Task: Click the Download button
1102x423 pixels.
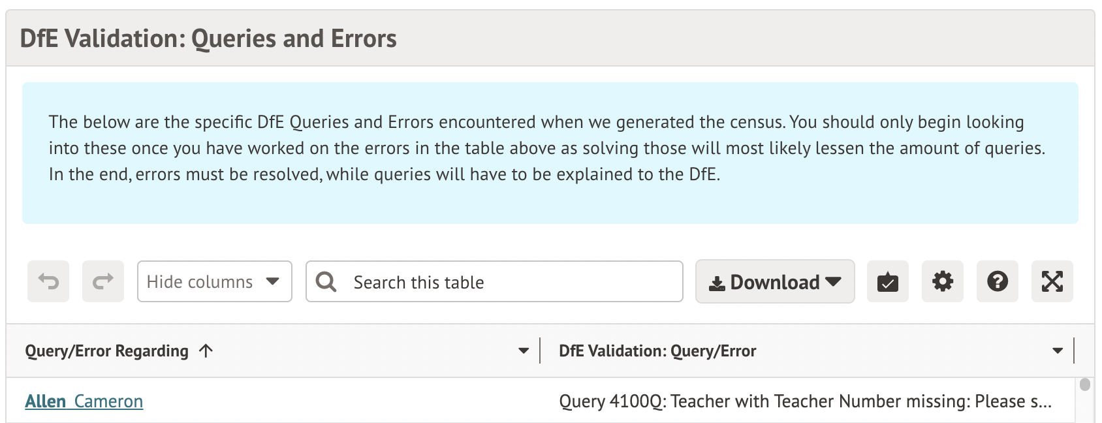Action: (x=775, y=281)
